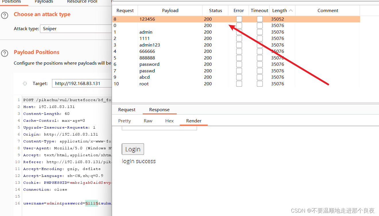Toggle Error checkbox for abcd row
The image size is (379, 216).
(239, 77)
